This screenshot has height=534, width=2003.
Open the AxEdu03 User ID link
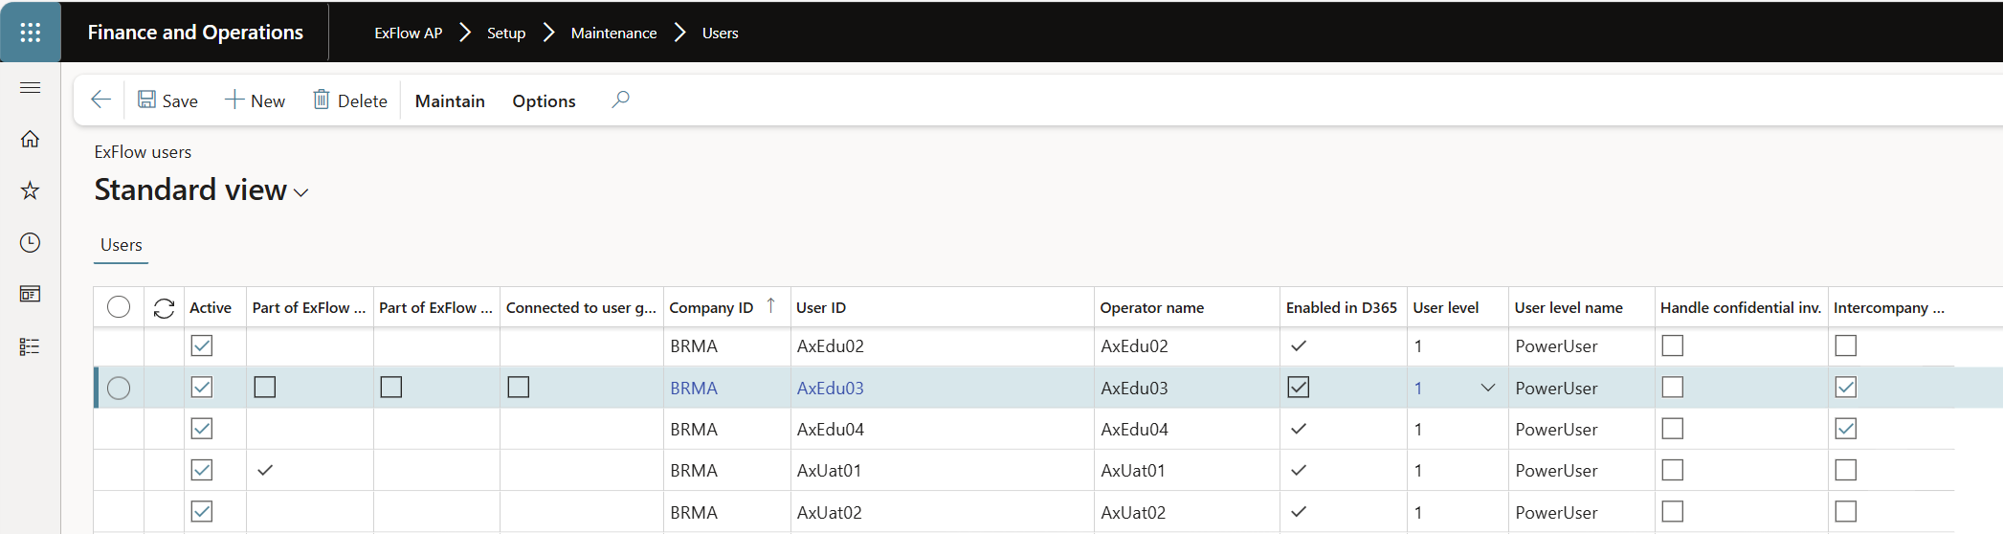click(830, 388)
